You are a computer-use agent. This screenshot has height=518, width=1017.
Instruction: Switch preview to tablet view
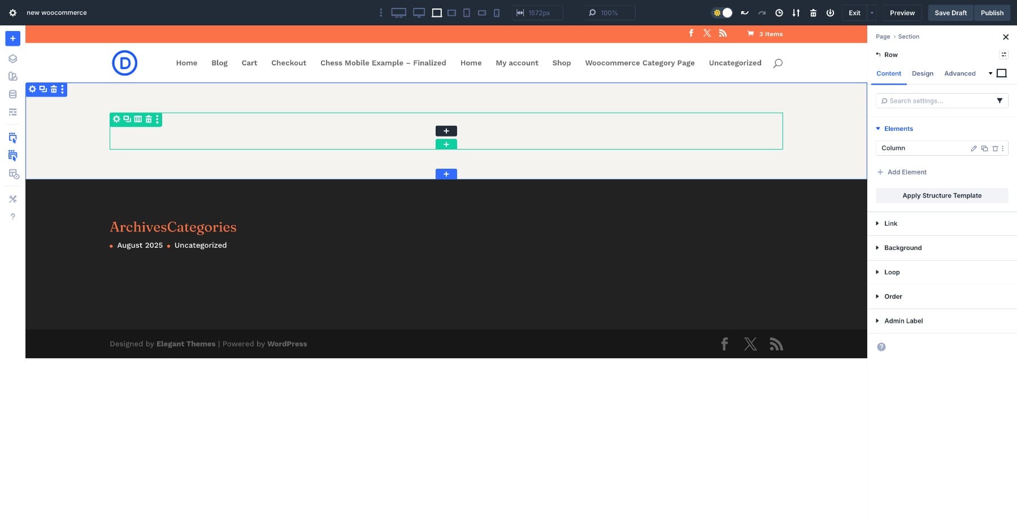[467, 12]
